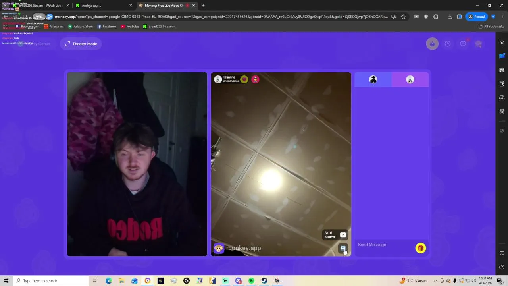Screen dimensions: 508x286
Task: Click the monkey.app URL address bar
Action: pyautogui.click(x=221, y=17)
